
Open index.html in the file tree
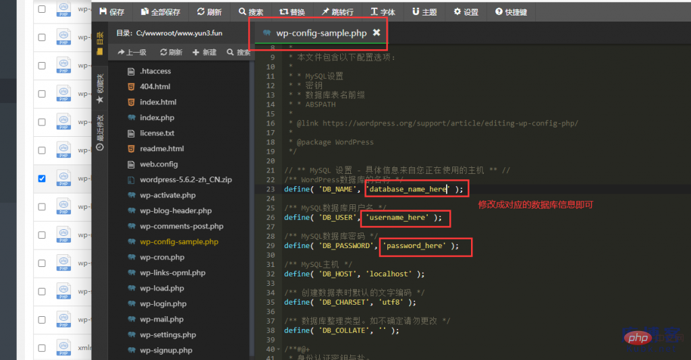158,102
